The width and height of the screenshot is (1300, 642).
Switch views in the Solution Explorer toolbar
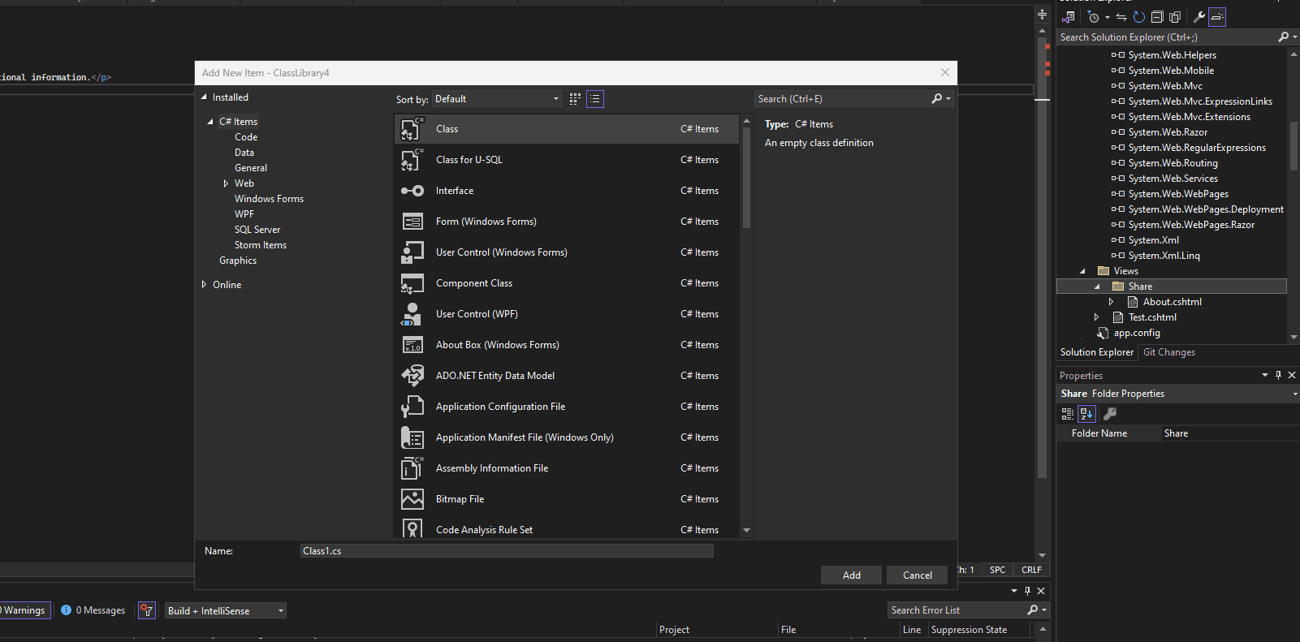1069,17
